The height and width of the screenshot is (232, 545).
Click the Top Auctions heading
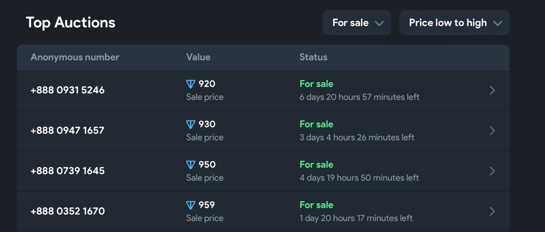pos(71,23)
